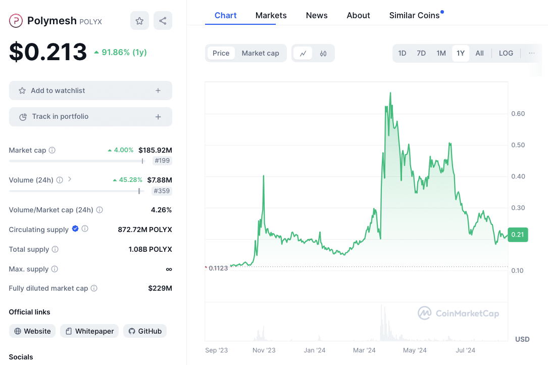The height and width of the screenshot is (365, 548).
Task: Open more chart options menu
Action: click(531, 53)
